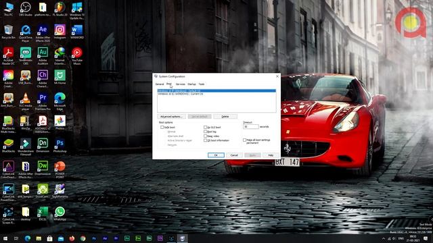Viewport: 433px width, 243px height.
Task: Enable the OS boot information checkbox
Action: [205, 140]
